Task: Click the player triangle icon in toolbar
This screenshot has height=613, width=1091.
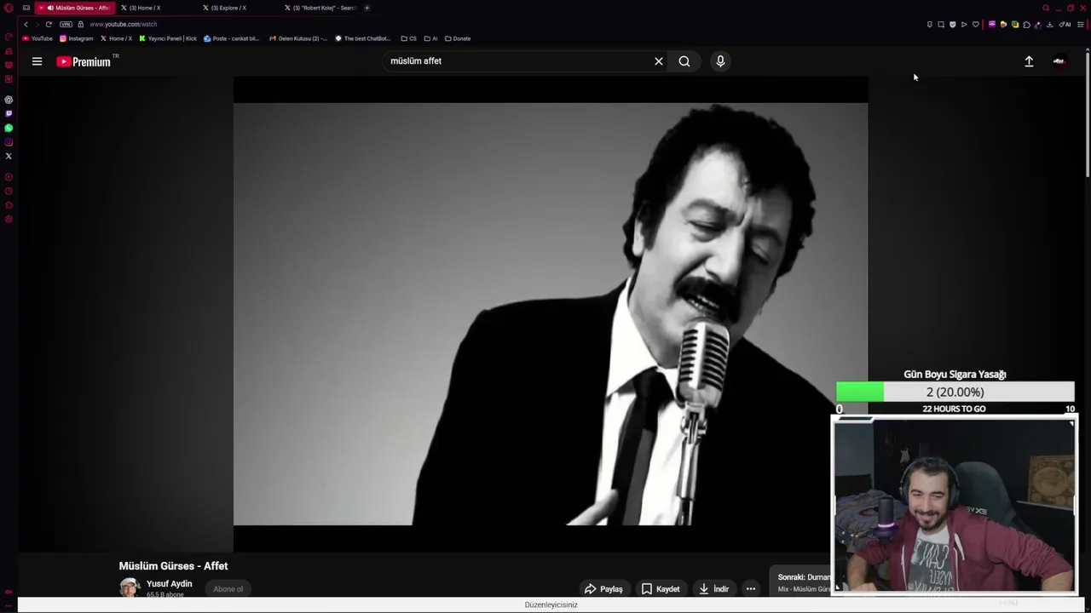Action: (x=964, y=25)
